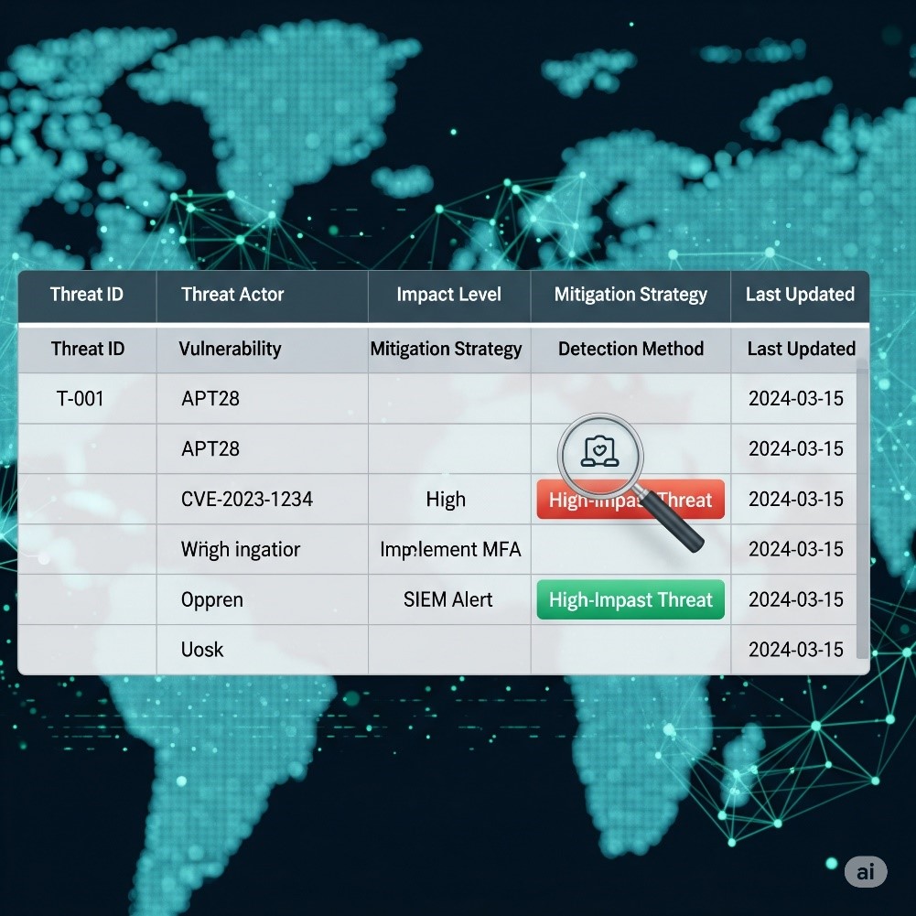Click Mitigation Strategy in the dark header row
The height and width of the screenshot is (916, 916).
click(630, 295)
